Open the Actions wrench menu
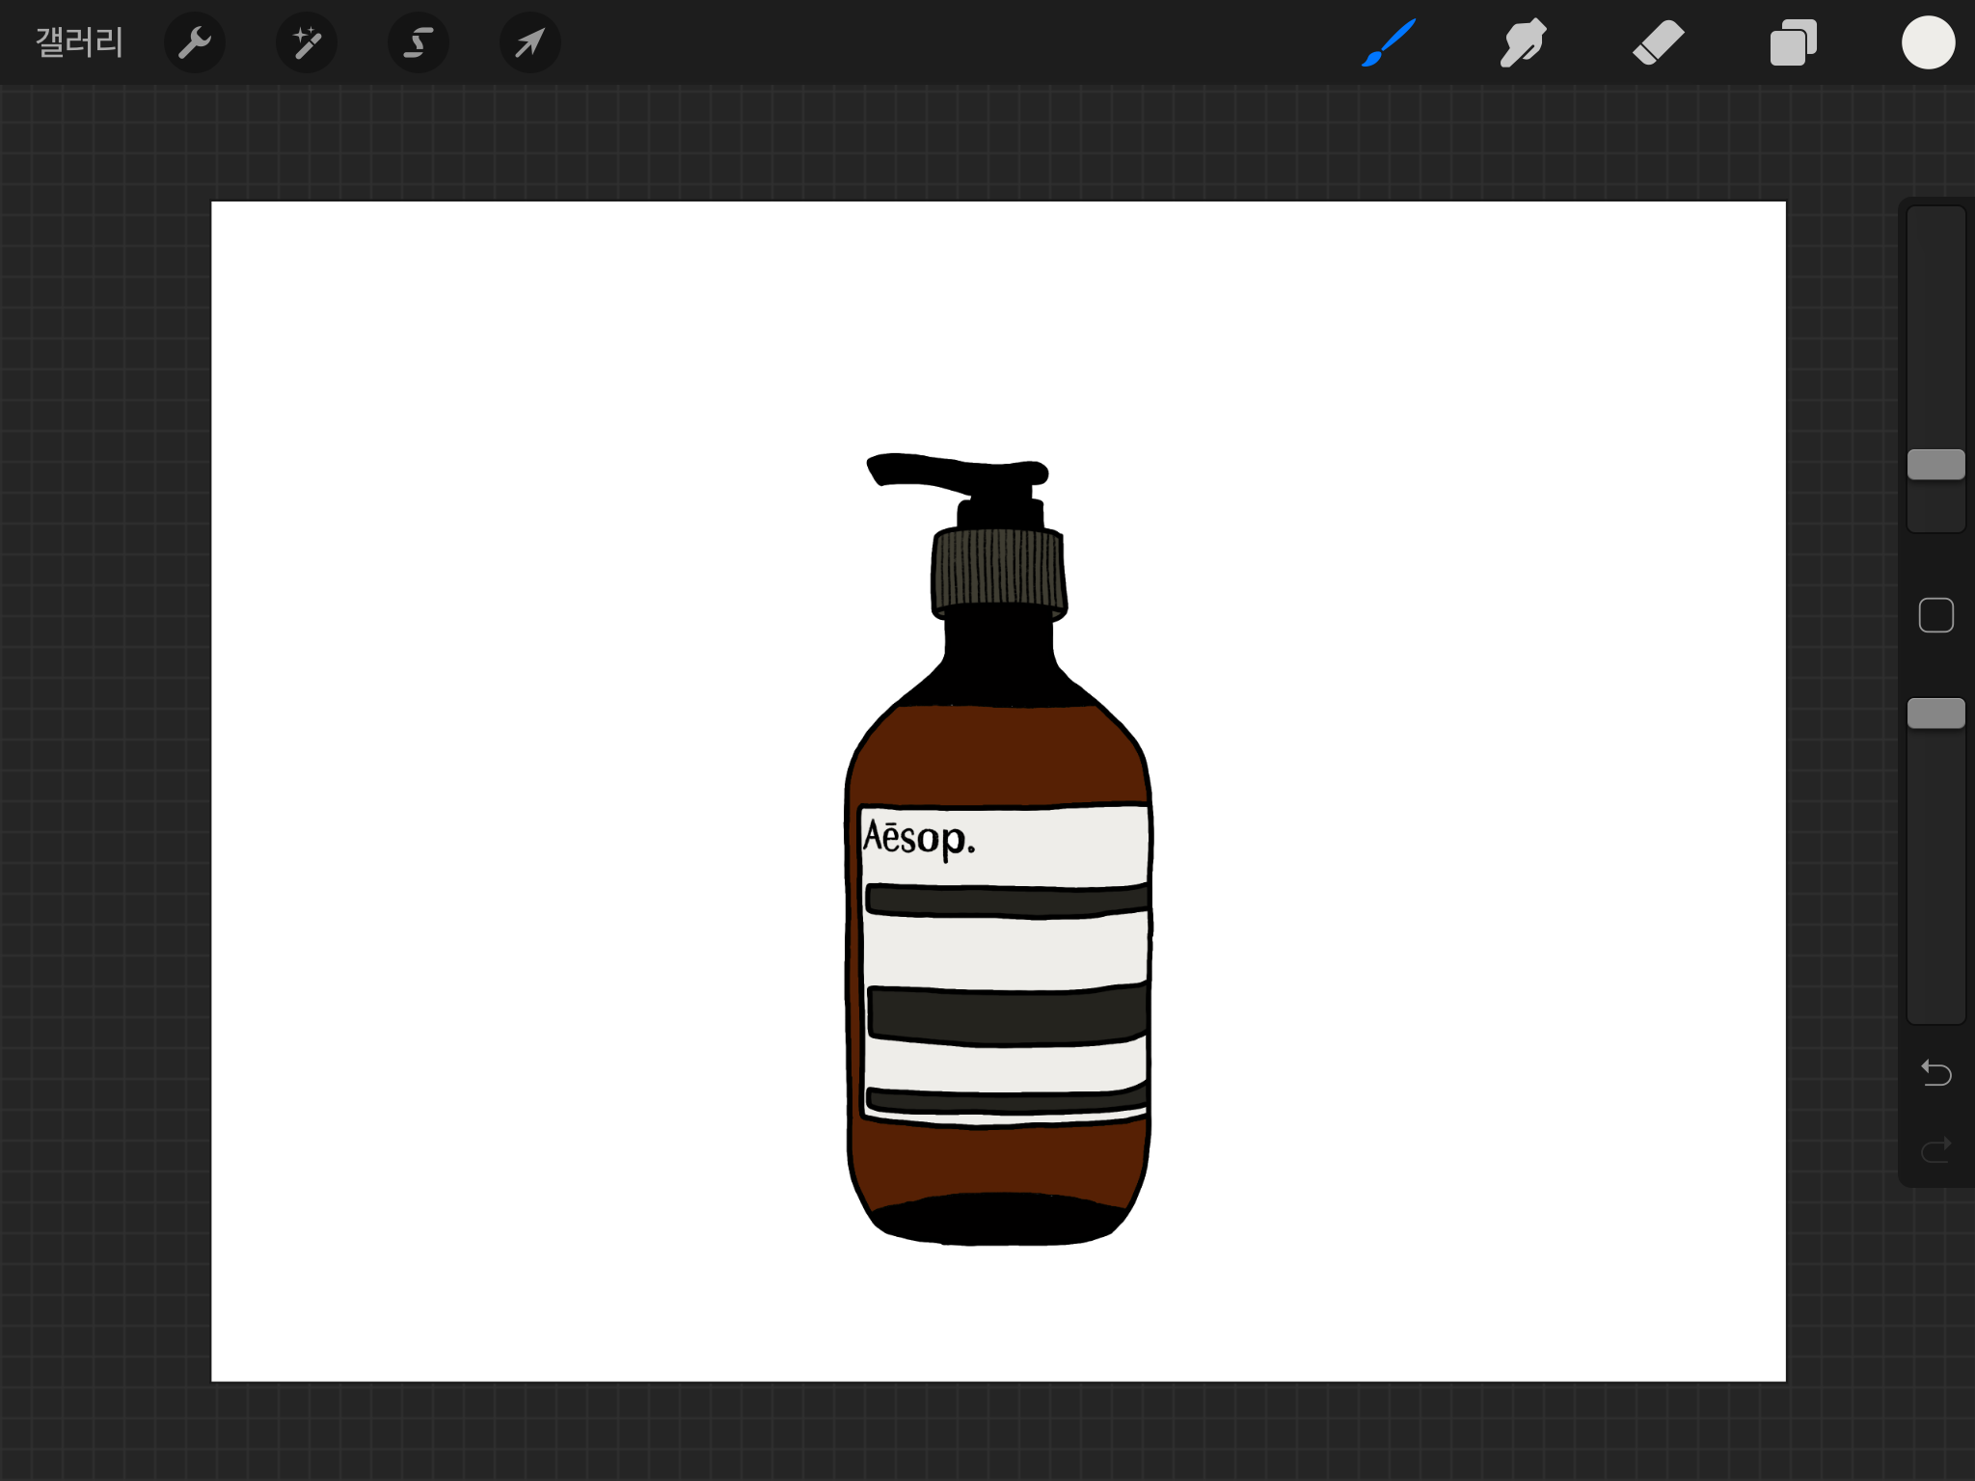The image size is (1975, 1481). (x=194, y=42)
